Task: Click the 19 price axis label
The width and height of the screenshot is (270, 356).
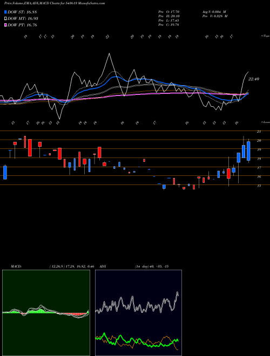Action: tap(259, 150)
